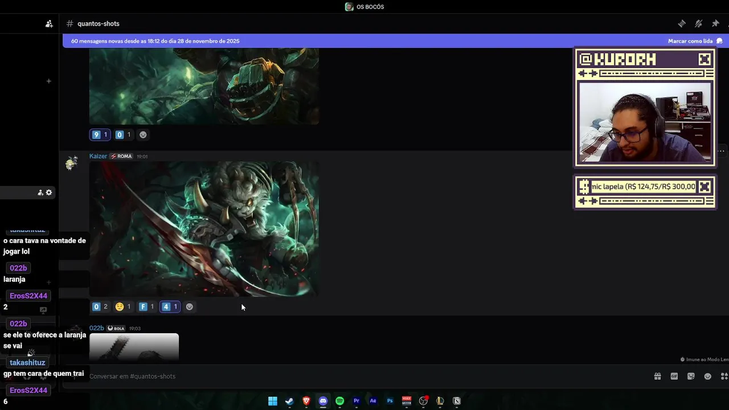Viewport: 729px width, 410px height.
Task: Click the username Kaizer
Action: point(98,156)
